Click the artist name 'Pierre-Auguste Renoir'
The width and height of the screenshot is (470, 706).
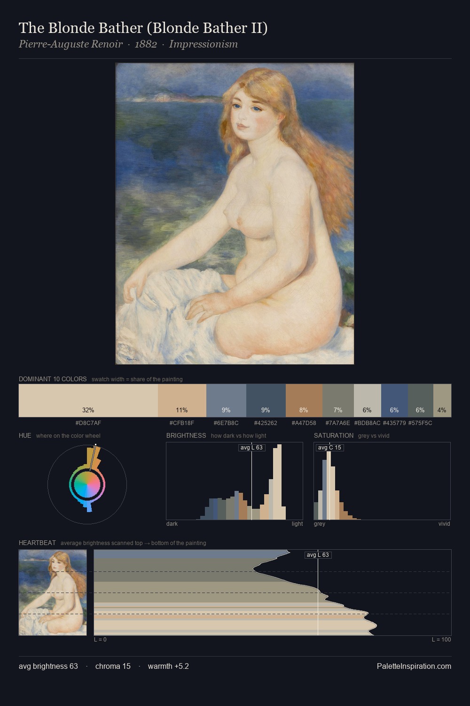70,44
